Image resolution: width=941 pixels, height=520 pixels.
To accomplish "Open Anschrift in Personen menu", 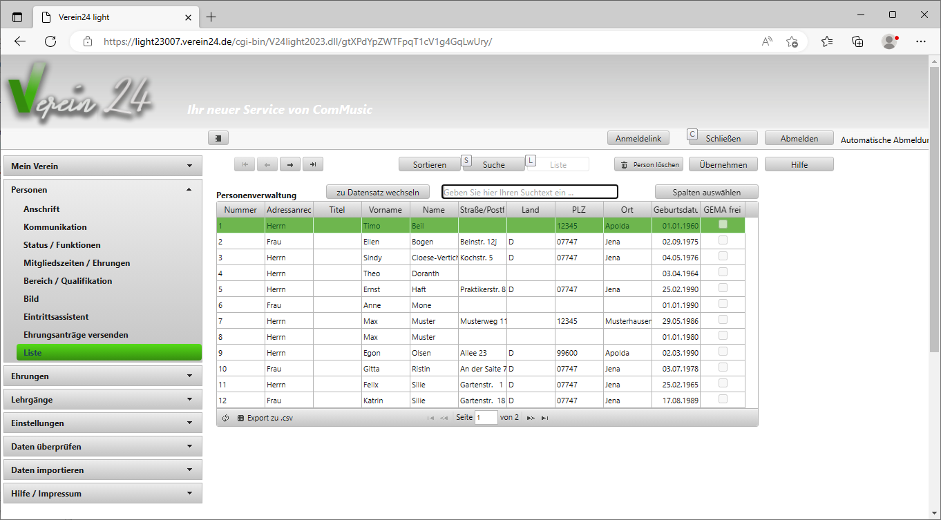I will [x=41, y=209].
